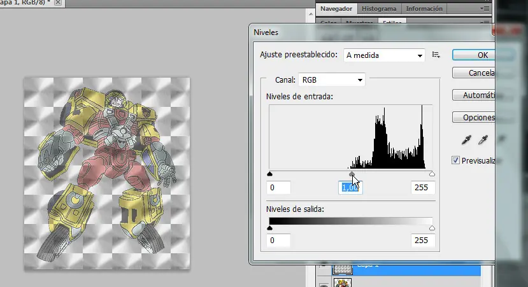The image size is (528, 287).
Task: Click the output shadow value field 0
Action: (278, 241)
